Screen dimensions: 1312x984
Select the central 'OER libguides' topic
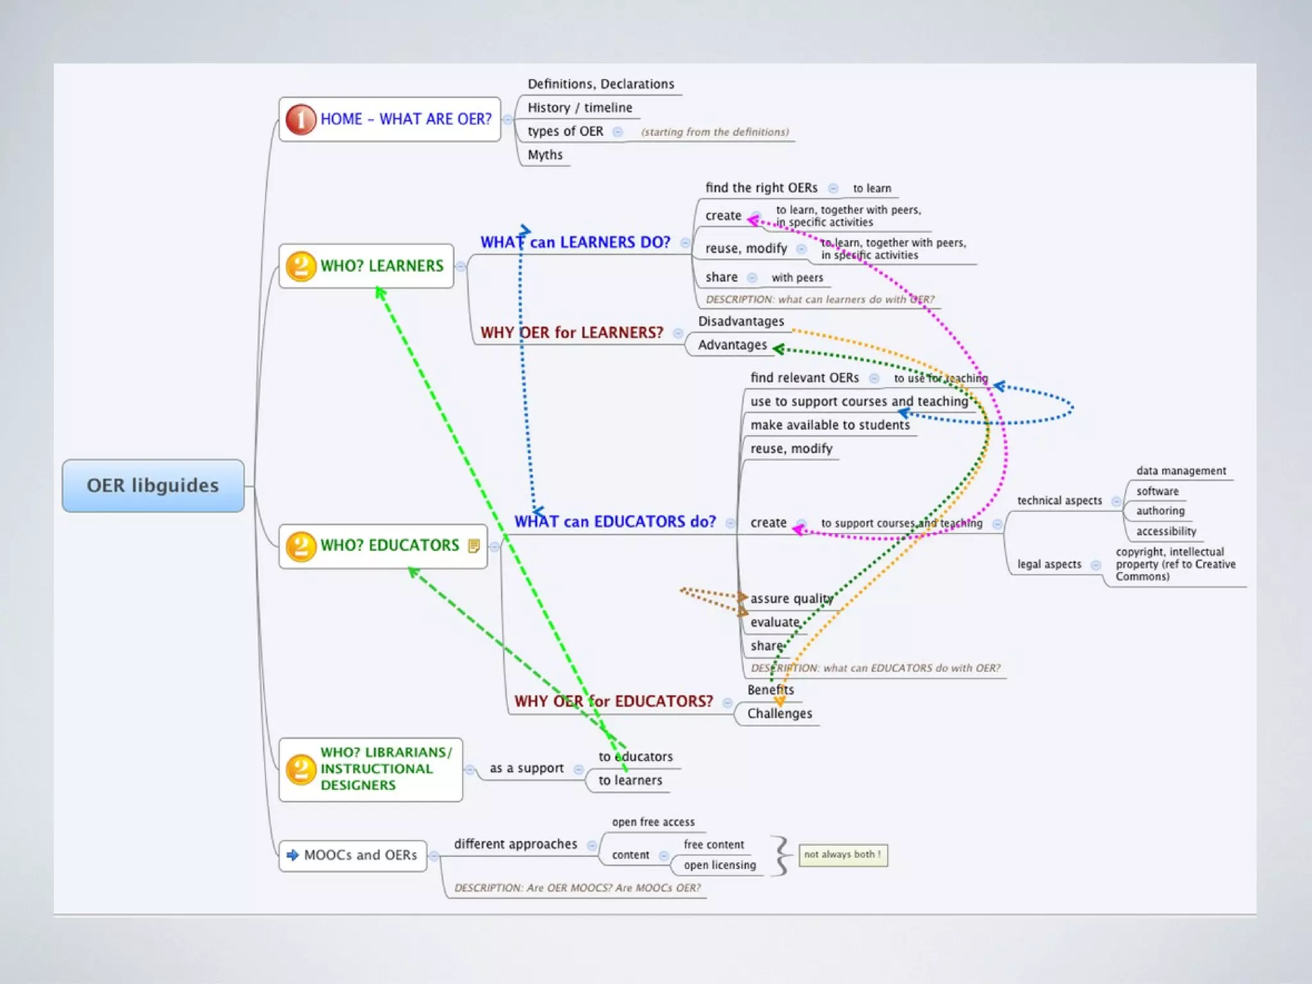[x=152, y=486]
